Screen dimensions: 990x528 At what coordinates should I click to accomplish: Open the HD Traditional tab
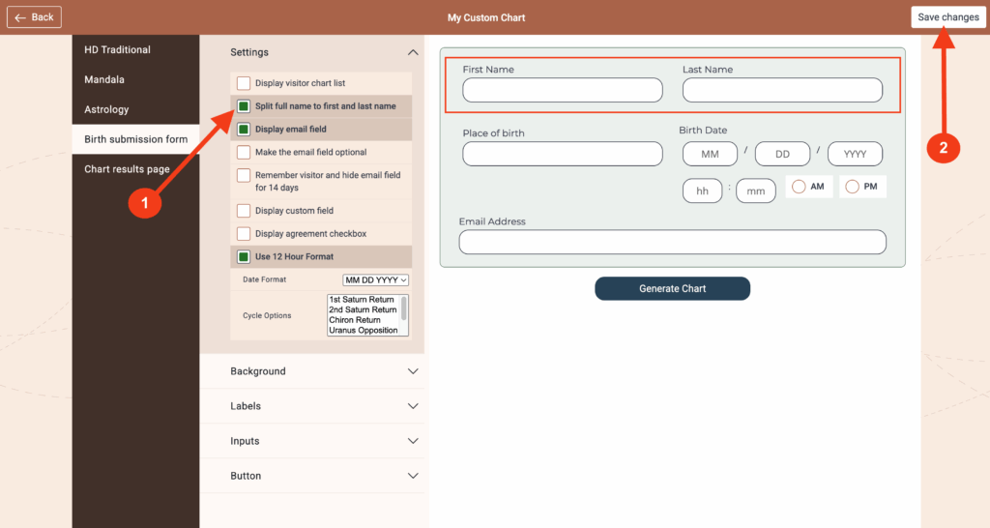pyautogui.click(x=117, y=49)
